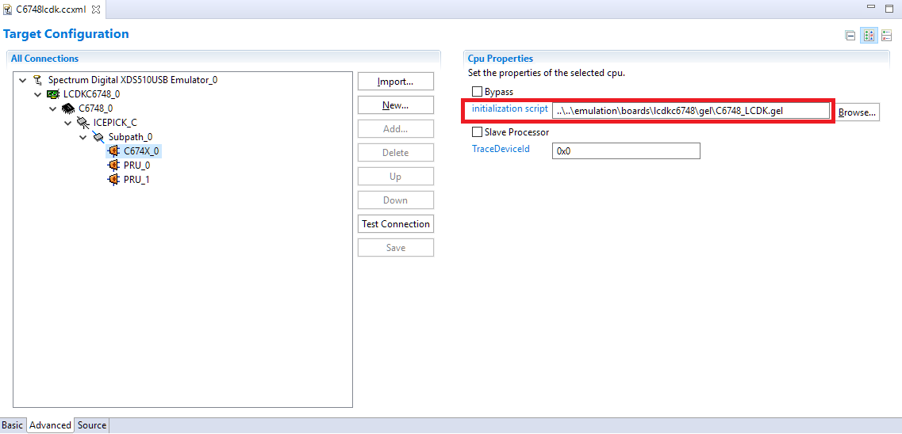
Task: Collapse the Spectrum Digital XDS510USB Emulator_0 node
Action: (x=22, y=80)
